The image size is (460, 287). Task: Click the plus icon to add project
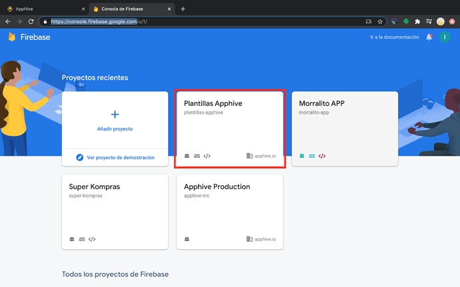[x=115, y=115]
